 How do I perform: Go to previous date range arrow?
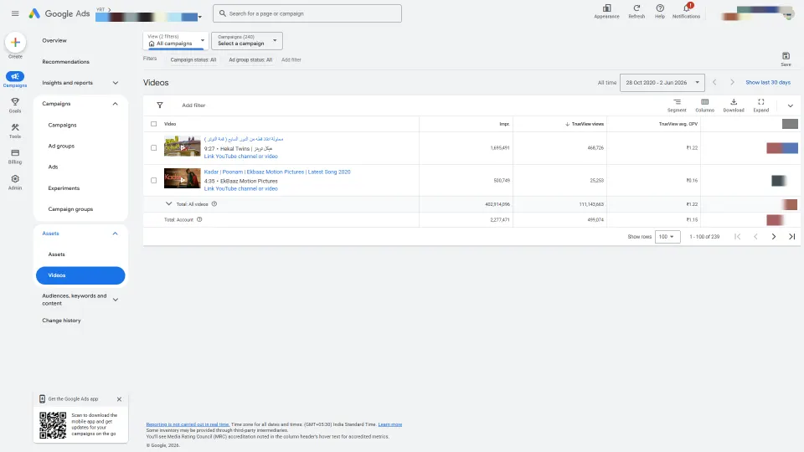pos(714,82)
